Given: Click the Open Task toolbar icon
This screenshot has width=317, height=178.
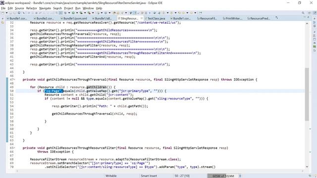Looking at the screenshot, I should click(118, 13).
